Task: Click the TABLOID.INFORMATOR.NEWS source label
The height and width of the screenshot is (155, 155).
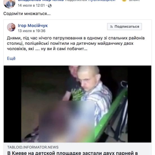Action: (x=33, y=147)
